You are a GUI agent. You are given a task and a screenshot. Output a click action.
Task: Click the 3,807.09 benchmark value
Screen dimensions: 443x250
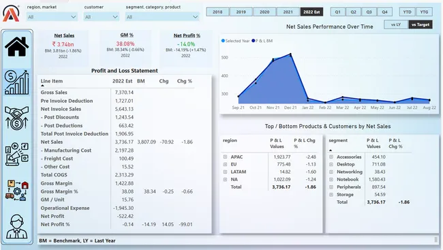(147, 142)
